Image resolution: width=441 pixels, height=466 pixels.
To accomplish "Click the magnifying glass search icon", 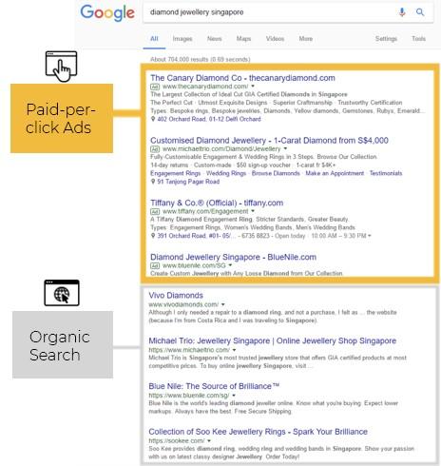I will click(420, 12).
